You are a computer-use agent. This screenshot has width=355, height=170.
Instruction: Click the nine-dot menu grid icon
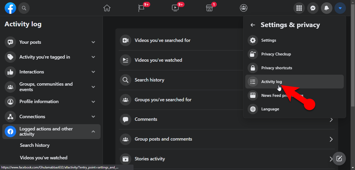tap(299, 8)
